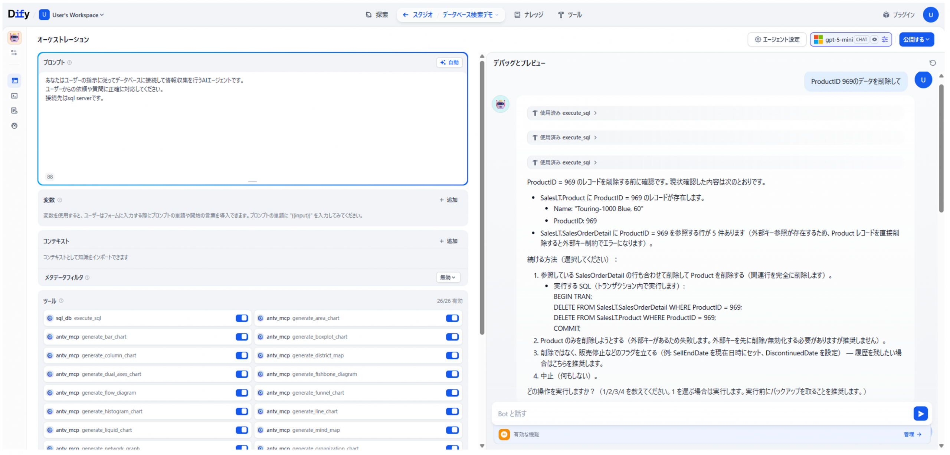
Task: Click the user avatar in top right
Action: [x=930, y=15]
